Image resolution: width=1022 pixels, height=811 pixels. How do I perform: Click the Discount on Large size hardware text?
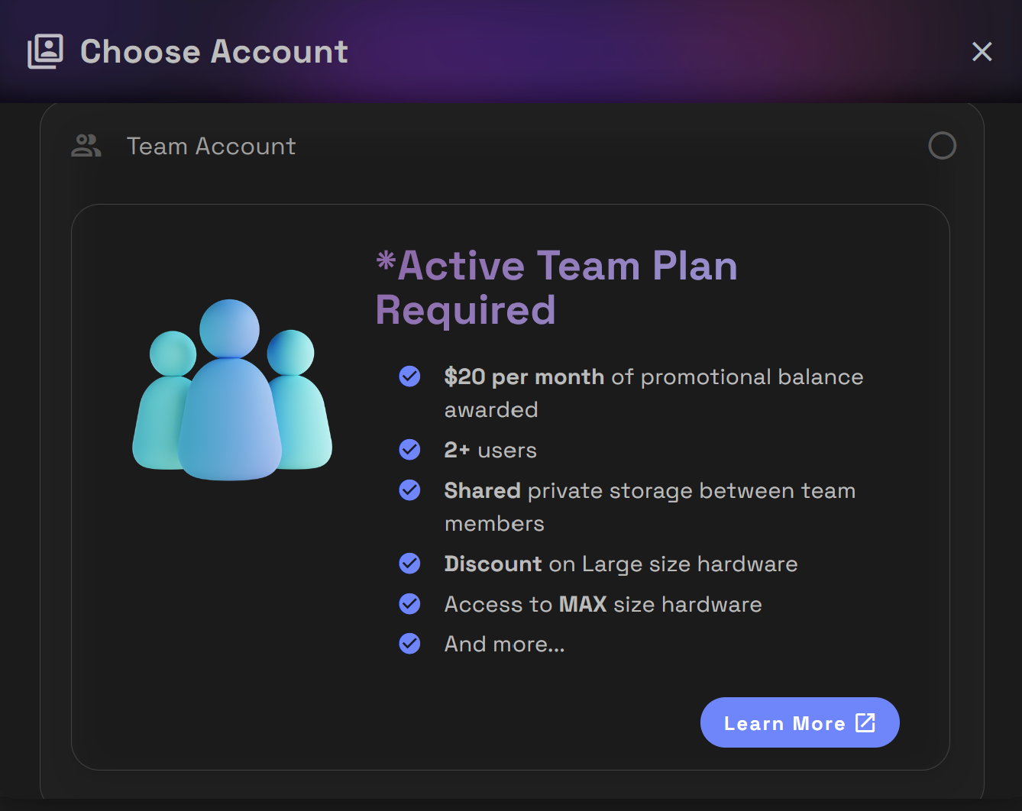pyautogui.click(x=621, y=564)
